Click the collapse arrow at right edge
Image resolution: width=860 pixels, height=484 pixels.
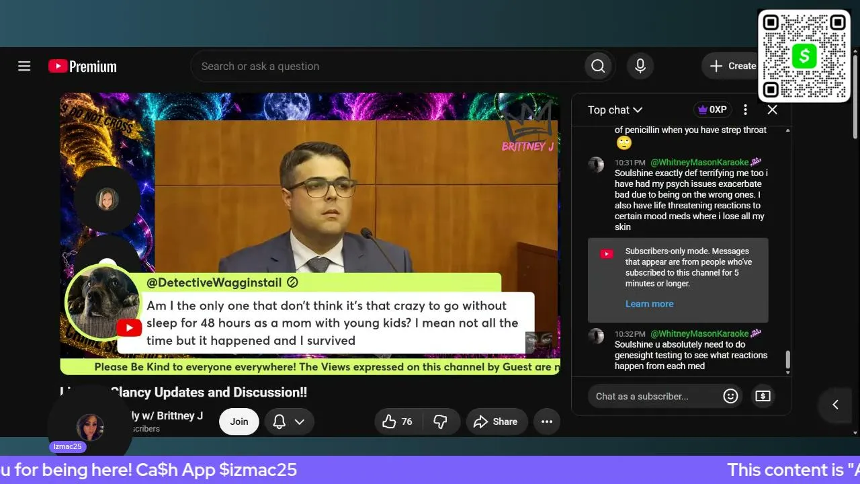tap(835, 404)
